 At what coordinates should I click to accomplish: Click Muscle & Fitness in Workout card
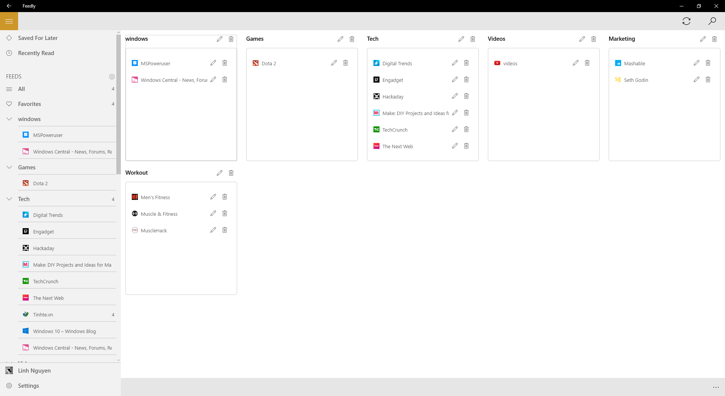pos(159,214)
